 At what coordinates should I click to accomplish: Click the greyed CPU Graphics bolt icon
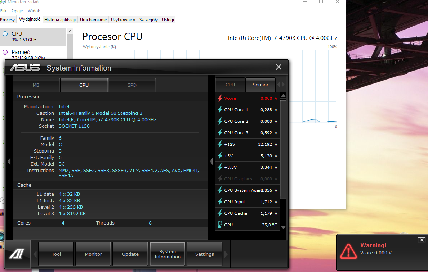coord(220,179)
